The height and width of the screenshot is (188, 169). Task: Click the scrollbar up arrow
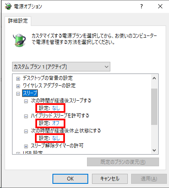[154, 78]
